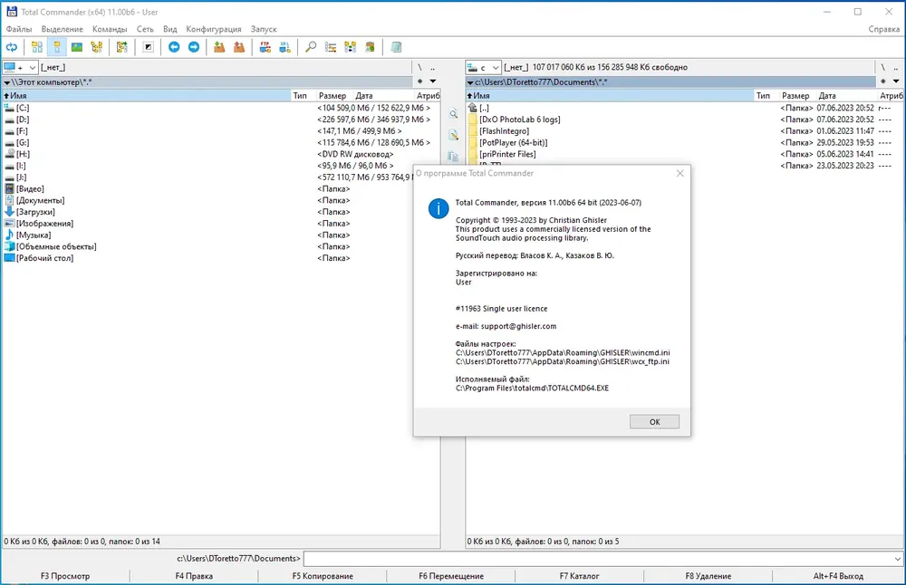Open right panel directory history arrow

tap(896, 82)
